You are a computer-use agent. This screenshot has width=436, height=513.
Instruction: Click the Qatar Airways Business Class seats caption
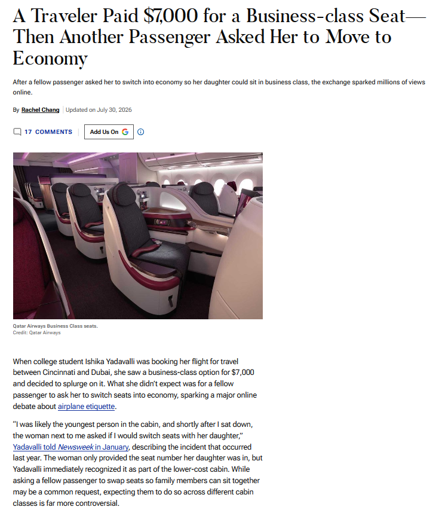click(55, 326)
